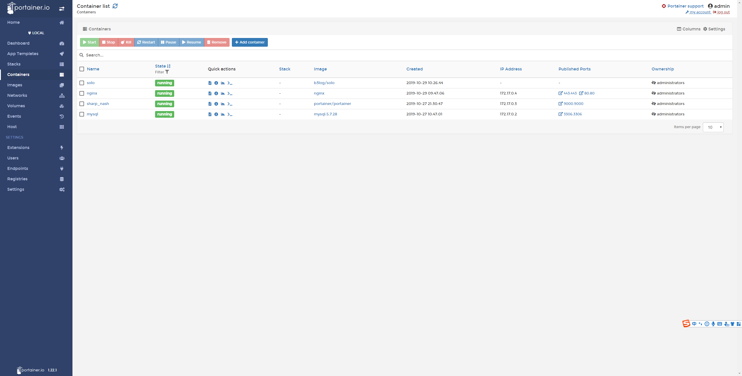
Task: Click inspect info icon for nginx container
Action: click(216, 93)
